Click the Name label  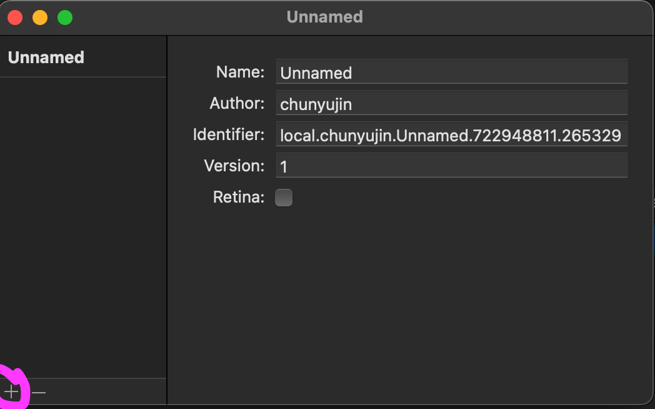(x=240, y=72)
